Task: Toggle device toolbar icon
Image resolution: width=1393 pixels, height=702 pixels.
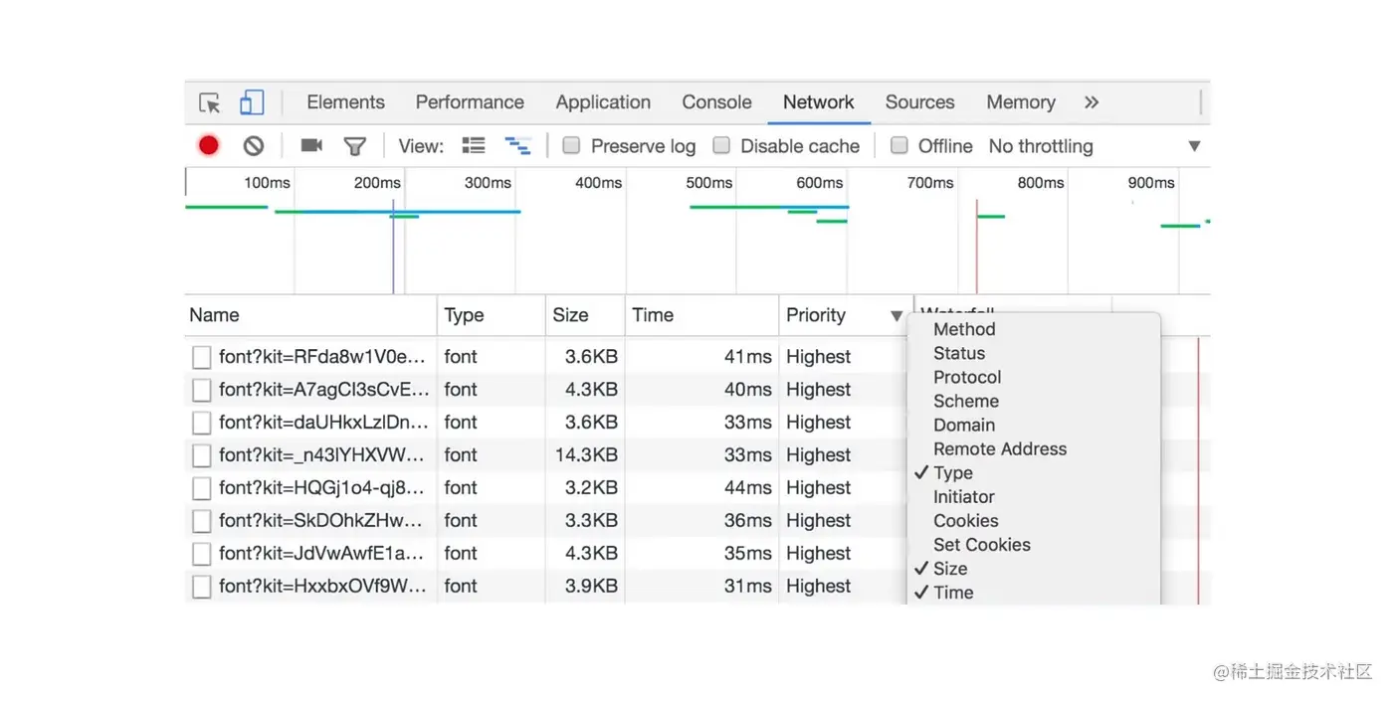Action: 252,102
